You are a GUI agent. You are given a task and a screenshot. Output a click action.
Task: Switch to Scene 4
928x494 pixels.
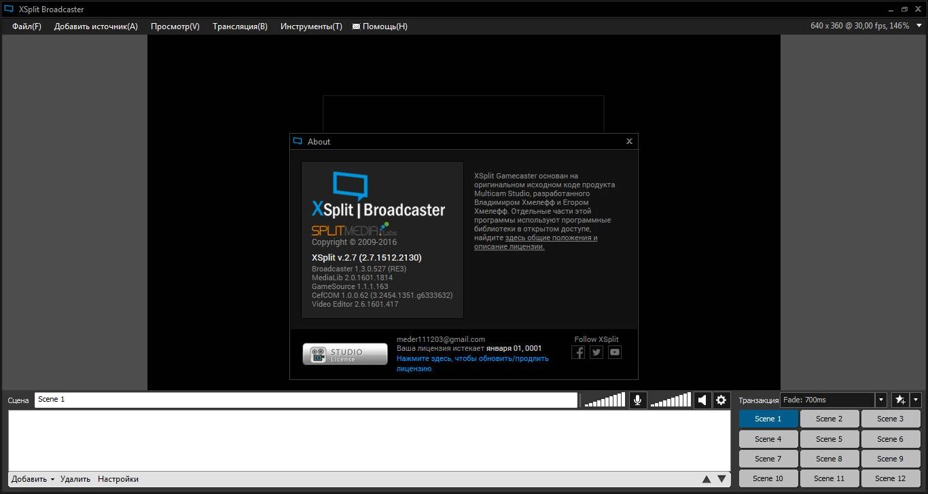(768, 439)
